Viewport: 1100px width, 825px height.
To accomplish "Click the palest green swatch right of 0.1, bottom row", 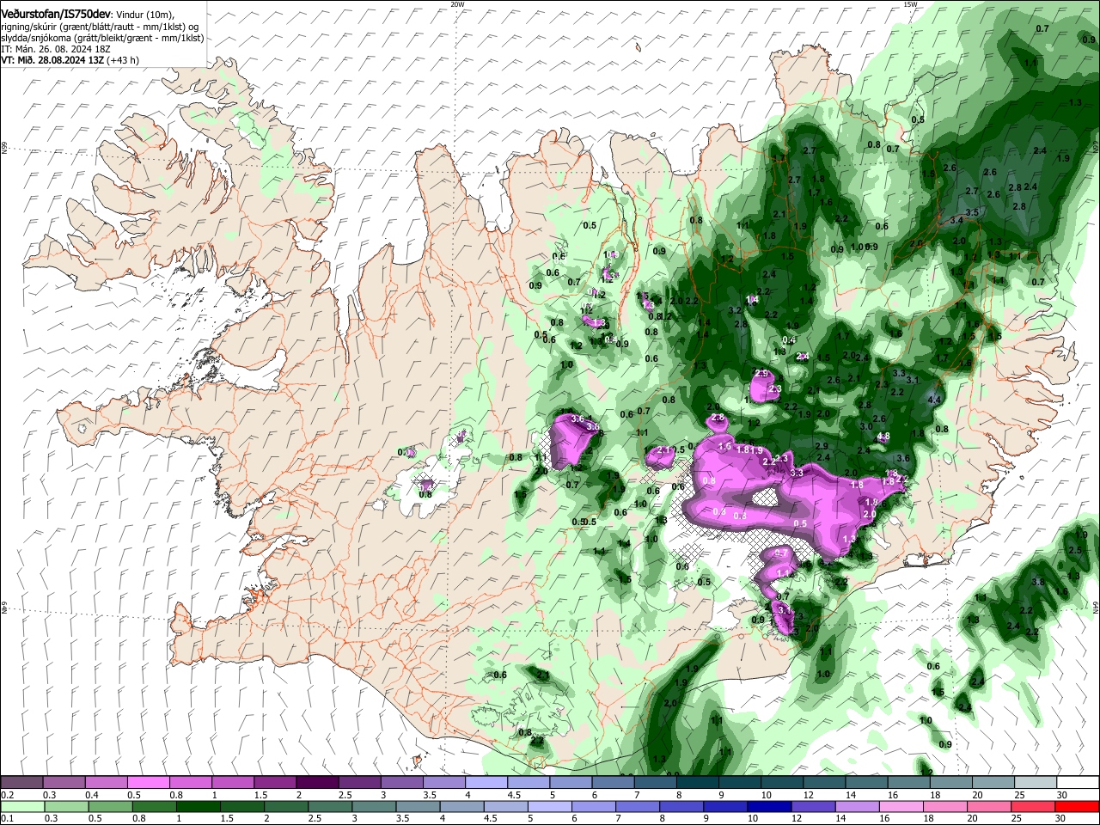I will click(21, 807).
